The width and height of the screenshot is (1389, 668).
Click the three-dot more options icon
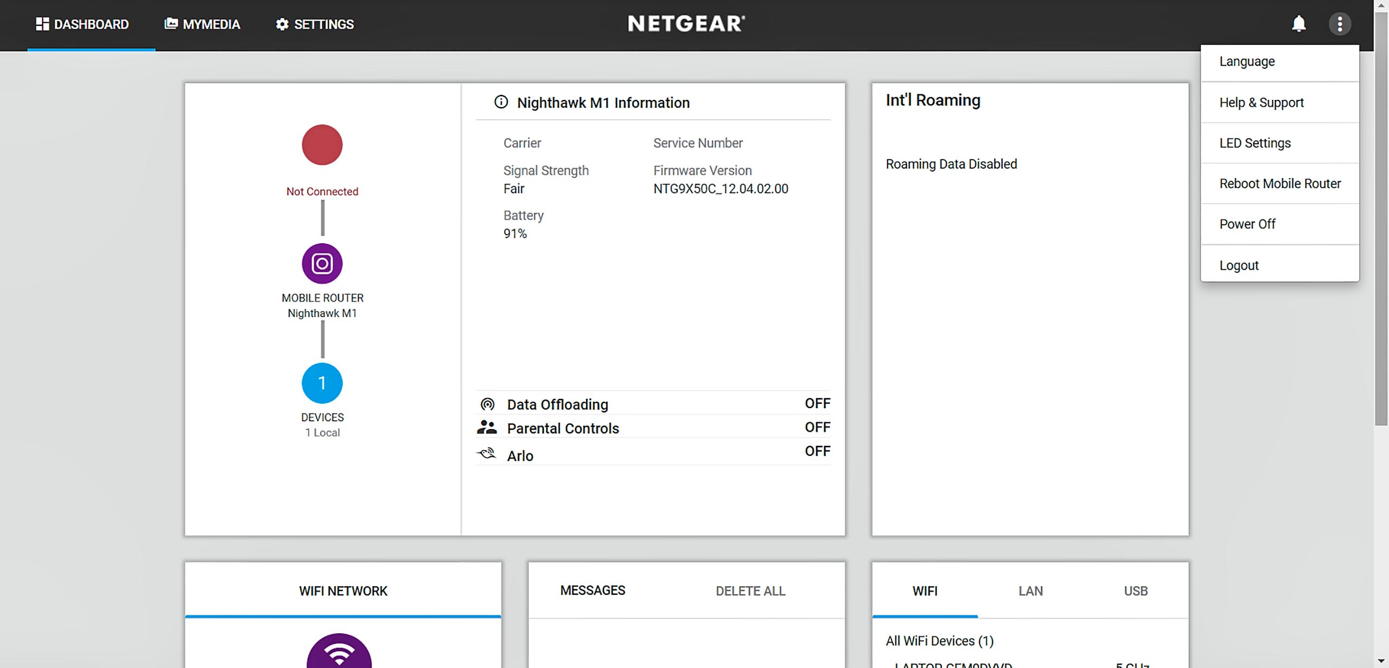tap(1340, 24)
